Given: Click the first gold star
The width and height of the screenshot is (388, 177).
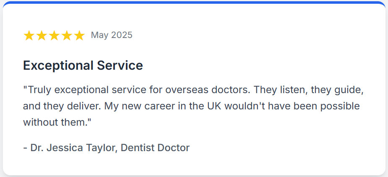Looking at the screenshot, I should click(x=29, y=35).
